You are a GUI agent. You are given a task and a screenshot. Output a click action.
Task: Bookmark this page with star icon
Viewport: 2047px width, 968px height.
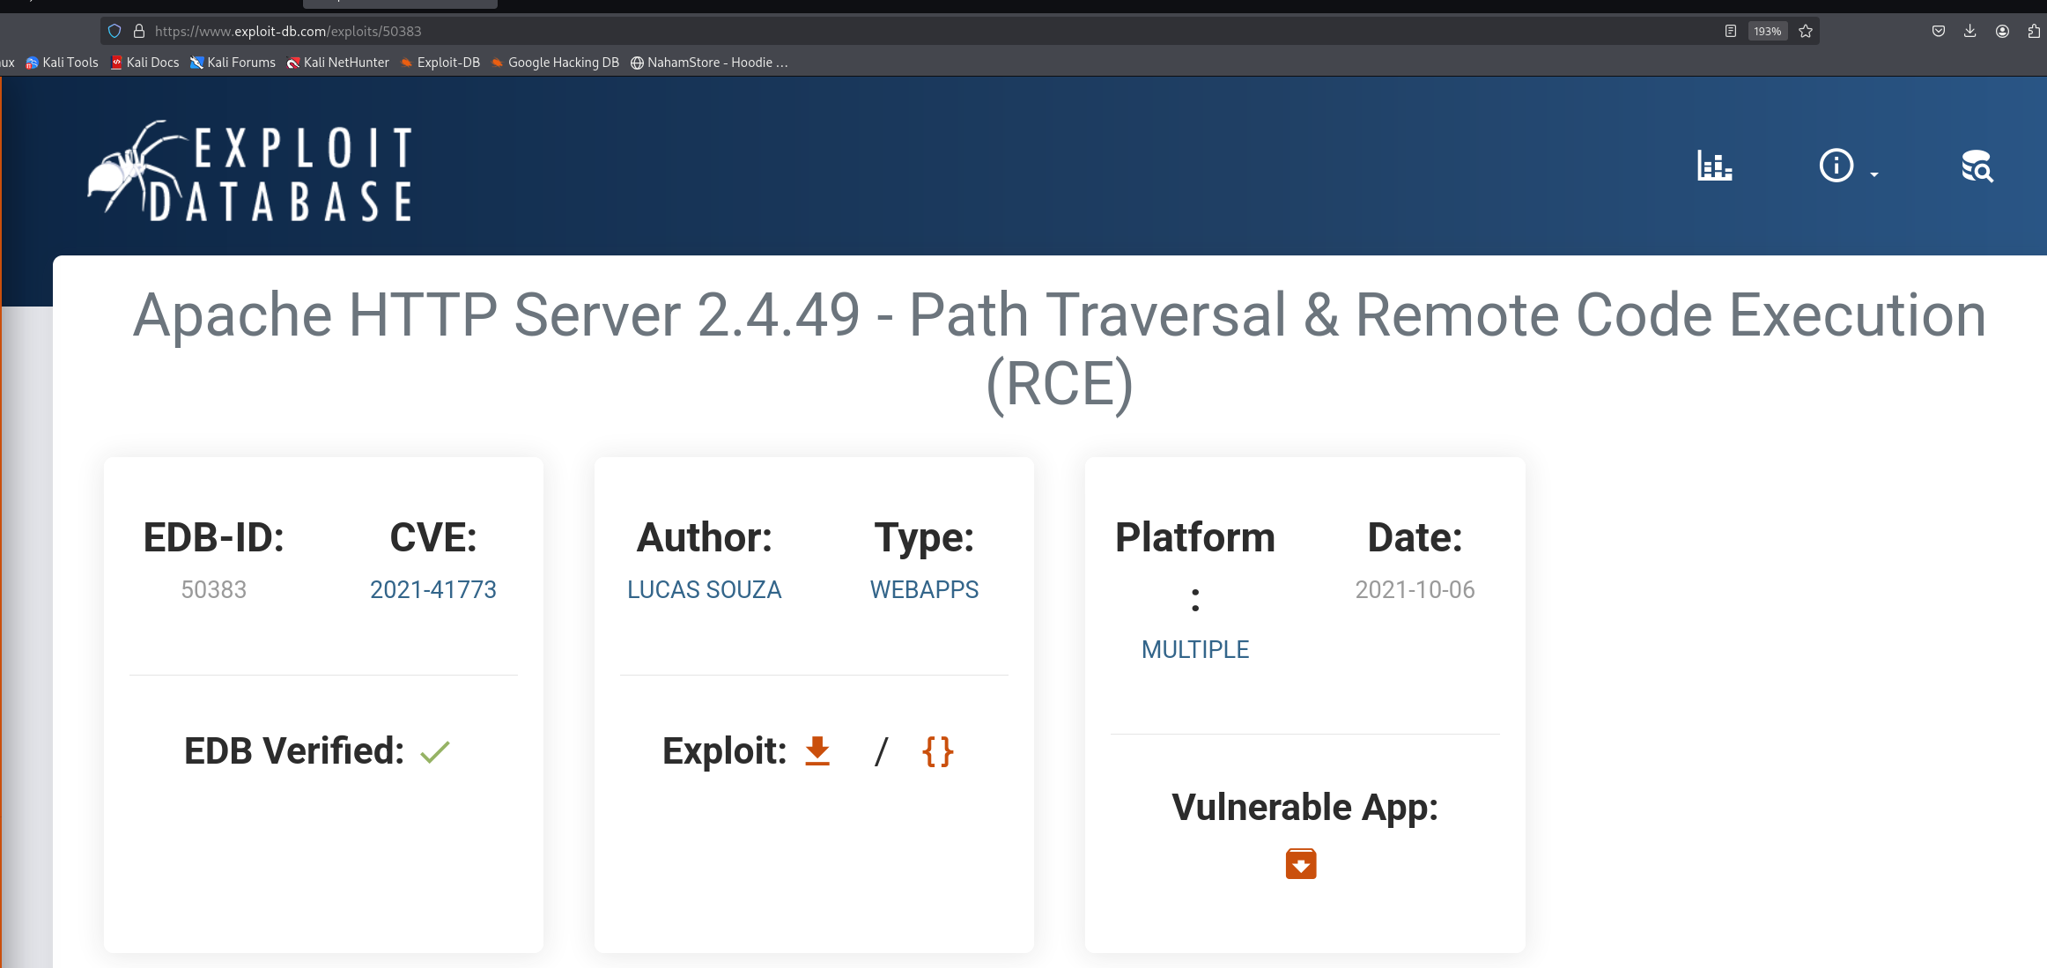(1806, 31)
